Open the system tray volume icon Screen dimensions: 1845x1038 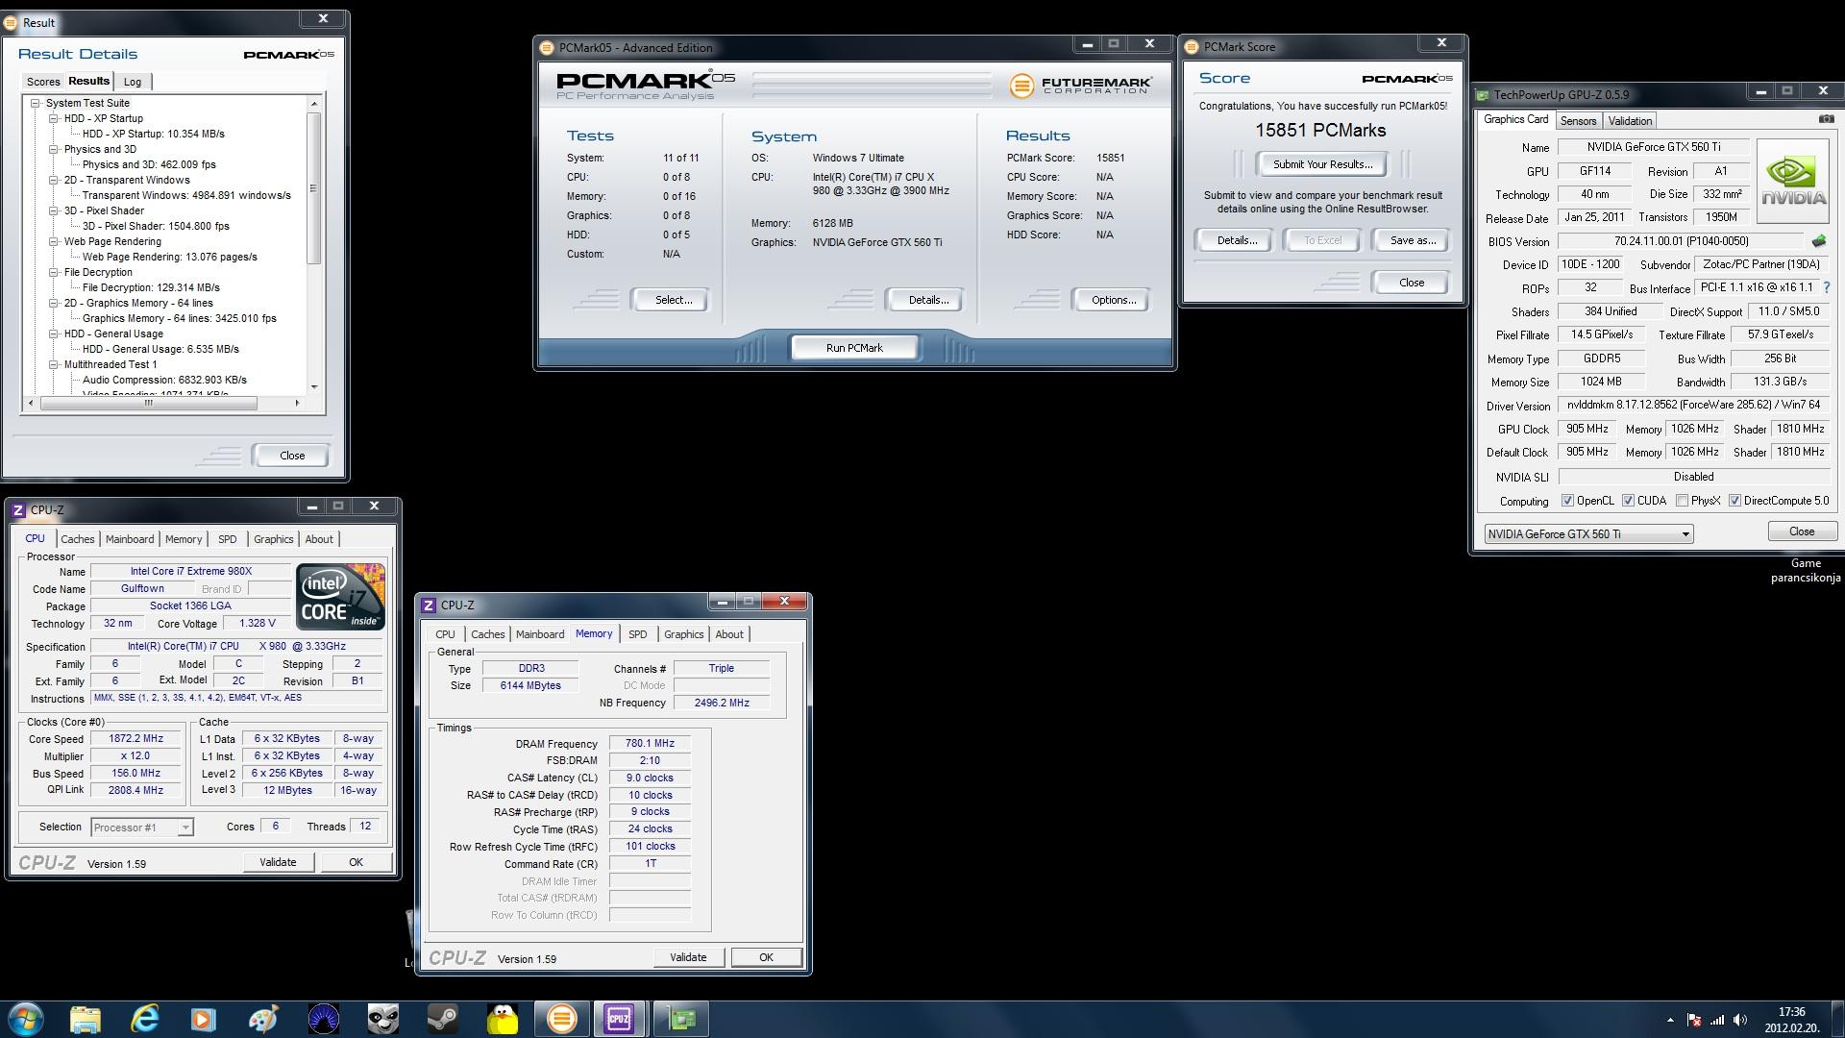tap(1740, 1021)
